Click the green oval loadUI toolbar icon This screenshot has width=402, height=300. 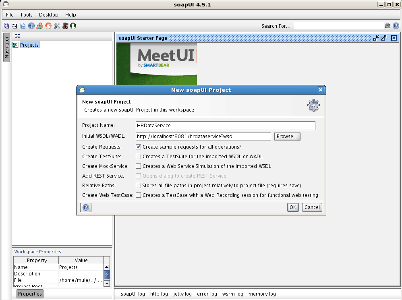(73, 26)
